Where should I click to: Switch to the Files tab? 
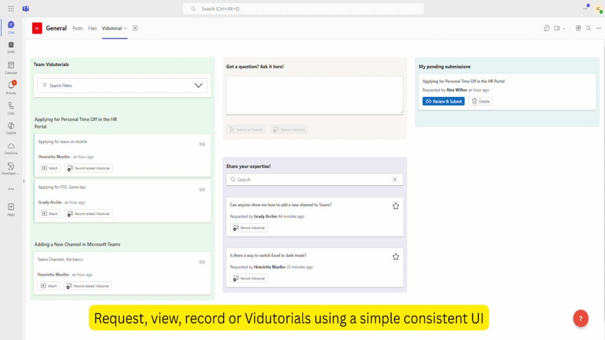tap(92, 28)
